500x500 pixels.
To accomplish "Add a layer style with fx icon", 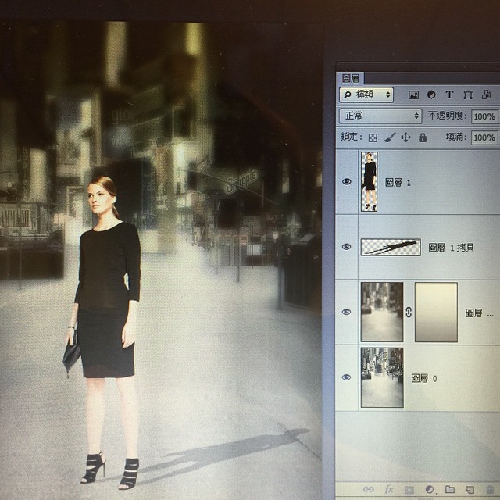I will click(389, 490).
